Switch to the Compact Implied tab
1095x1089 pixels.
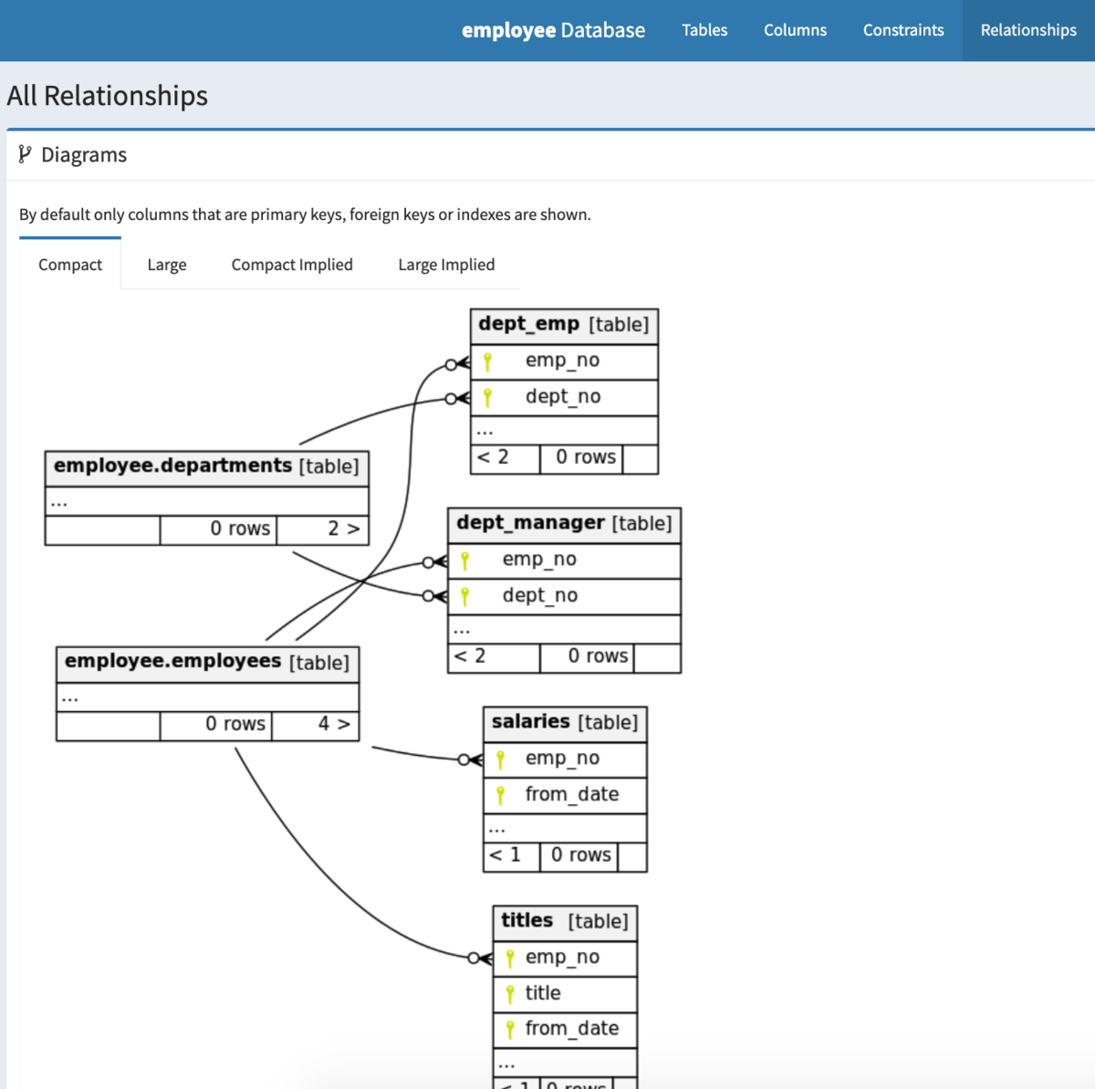click(292, 265)
